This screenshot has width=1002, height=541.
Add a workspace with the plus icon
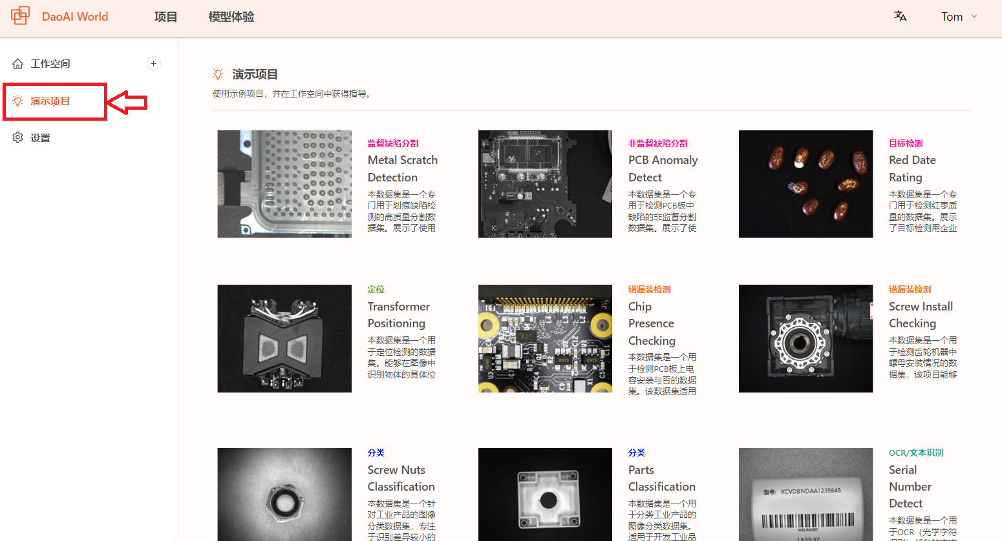[x=154, y=63]
